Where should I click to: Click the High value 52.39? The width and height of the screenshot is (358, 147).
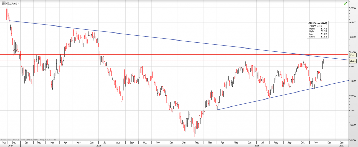pyautogui.click(x=325, y=31)
